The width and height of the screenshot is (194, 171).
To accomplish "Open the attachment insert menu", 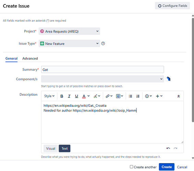I will 119,96.
